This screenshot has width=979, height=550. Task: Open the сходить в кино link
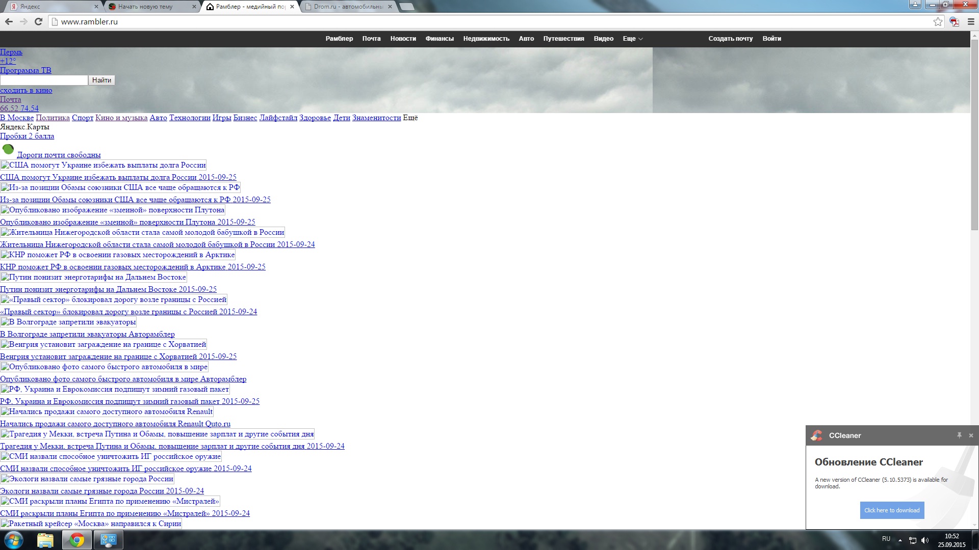coord(26,90)
